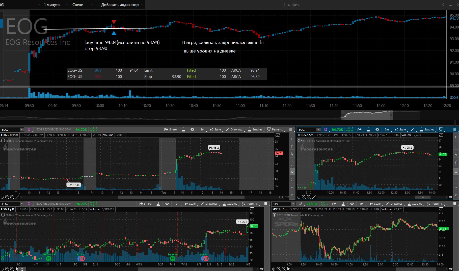
Task: Open gear settings in EOG 15m chart
Action: 192,129
